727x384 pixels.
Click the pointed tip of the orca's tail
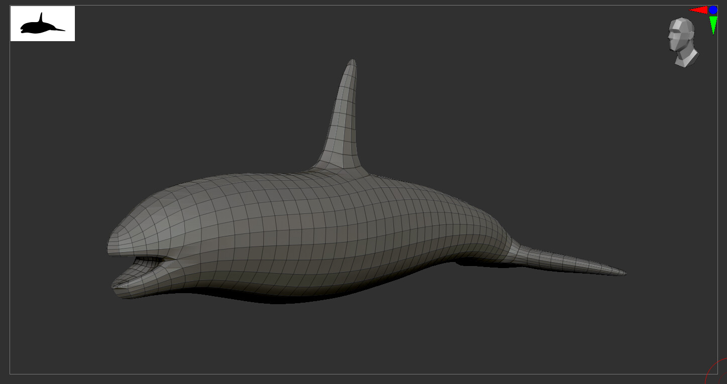coord(623,273)
